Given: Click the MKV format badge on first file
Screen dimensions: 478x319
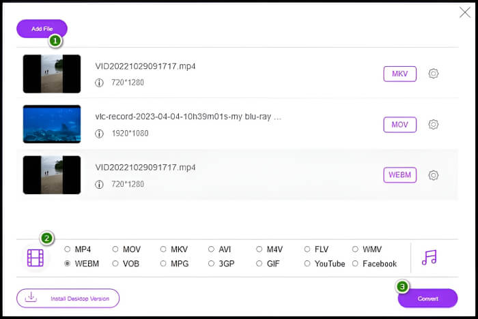Looking at the screenshot, I should click(x=399, y=74).
